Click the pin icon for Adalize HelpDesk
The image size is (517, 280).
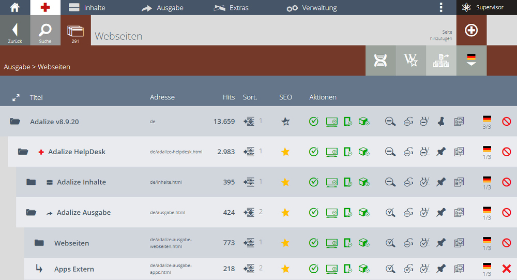point(441,152)
